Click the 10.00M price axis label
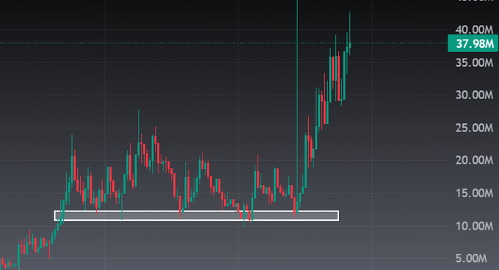 [474, 226]
